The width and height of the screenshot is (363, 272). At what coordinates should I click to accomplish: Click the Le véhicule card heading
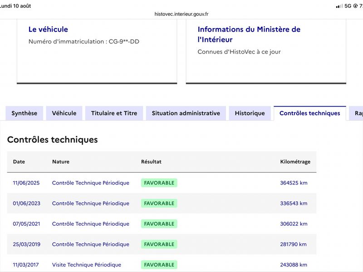pos(48,29)
